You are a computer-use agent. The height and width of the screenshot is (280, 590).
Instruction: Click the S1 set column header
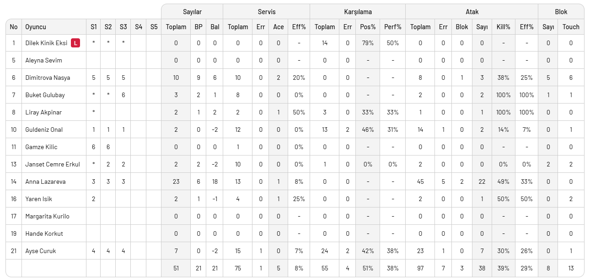point(94,27)
